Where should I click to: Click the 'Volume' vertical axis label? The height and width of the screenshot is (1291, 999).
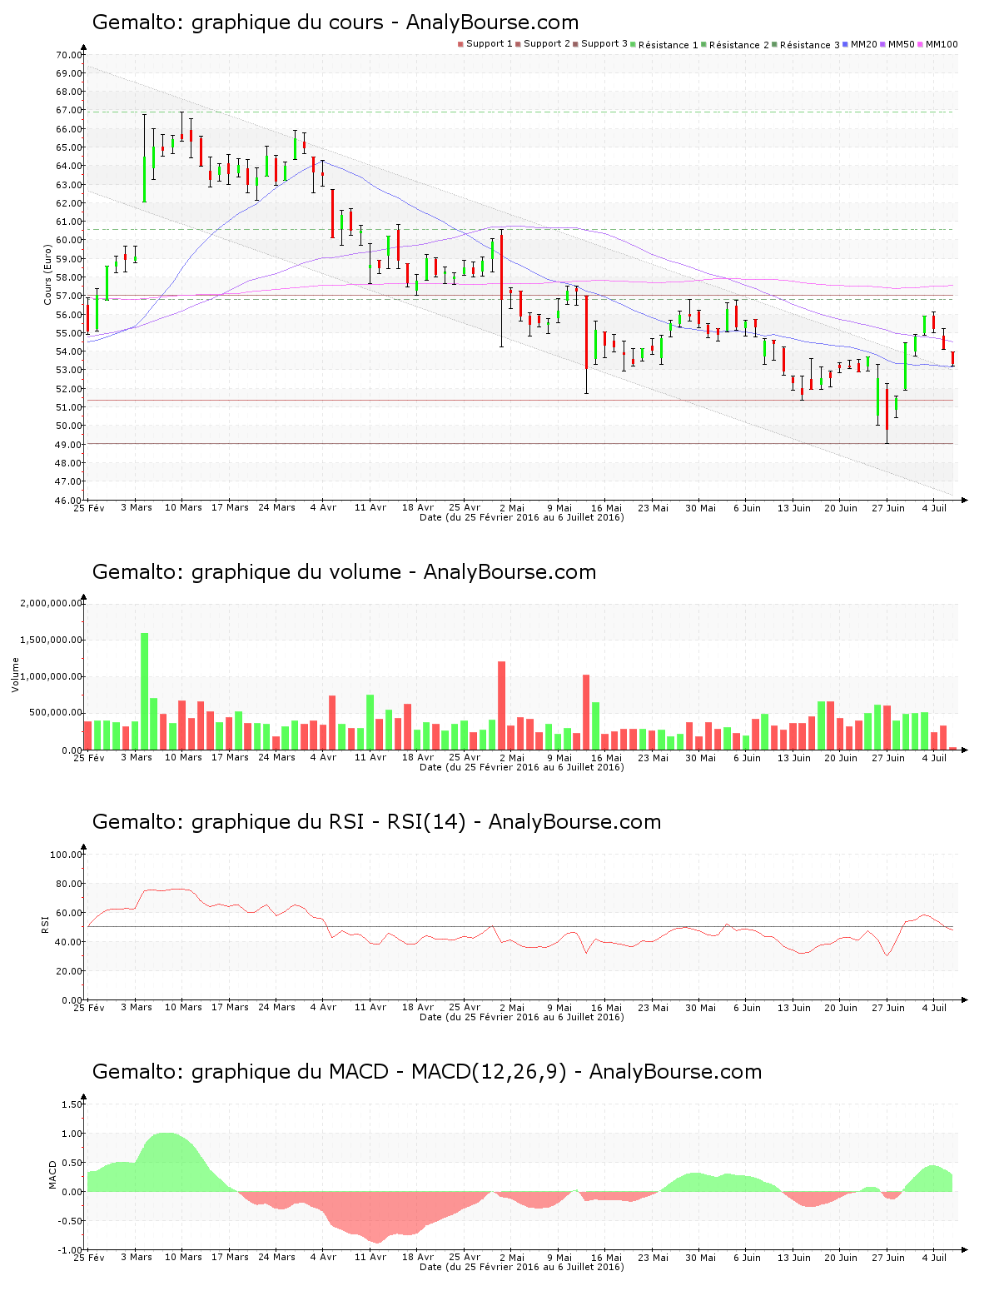[x=15, y=675]
